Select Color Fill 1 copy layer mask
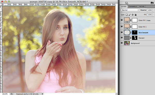Screen dimensions: 155x95 135,20
